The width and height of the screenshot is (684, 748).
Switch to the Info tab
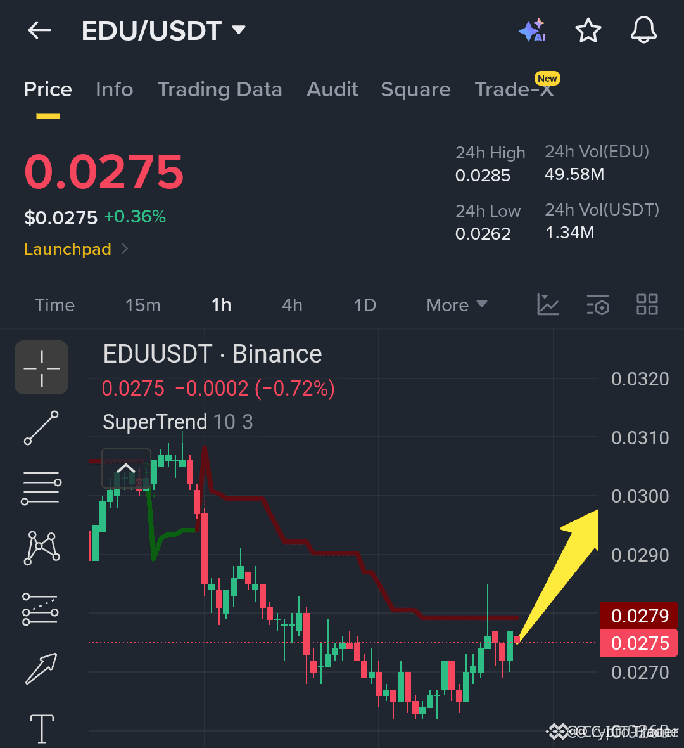[x=115, y=89]
